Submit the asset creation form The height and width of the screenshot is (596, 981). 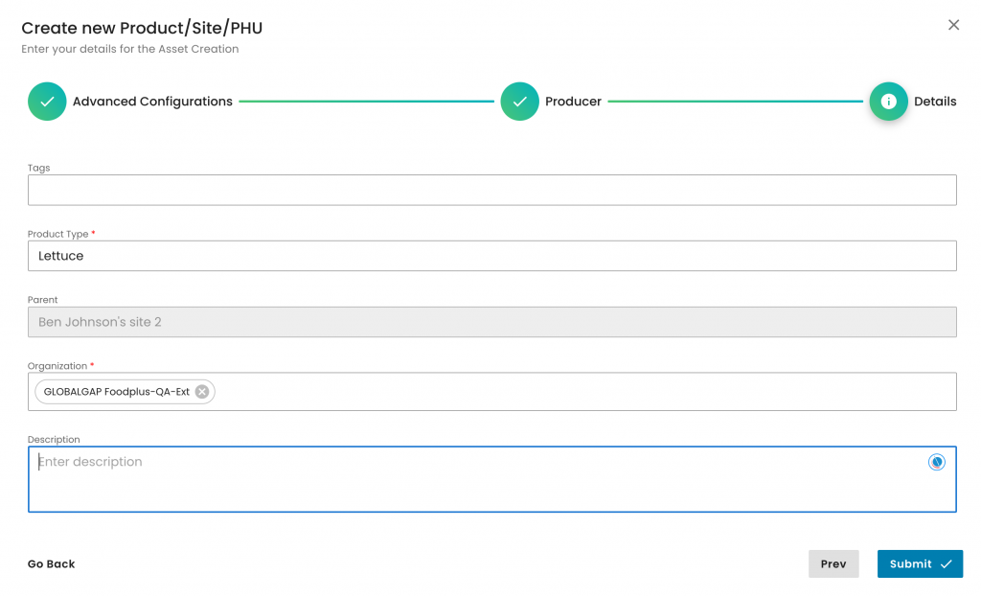[919, 564]
